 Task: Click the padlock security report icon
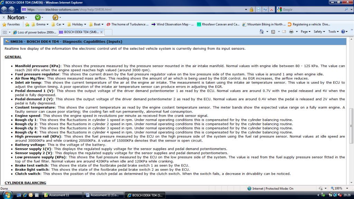click(x=251, y=9)
